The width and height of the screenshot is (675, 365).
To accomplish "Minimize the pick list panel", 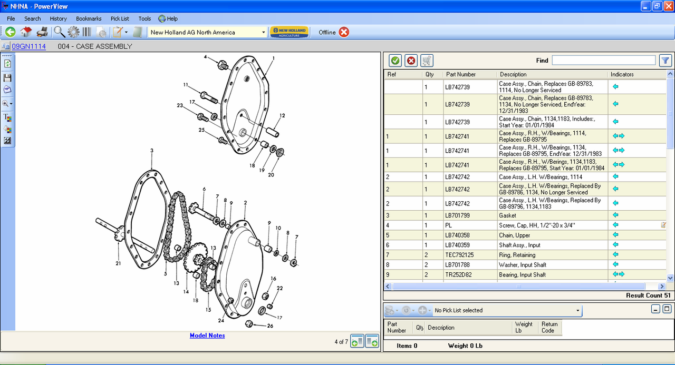I will [655, 309].
